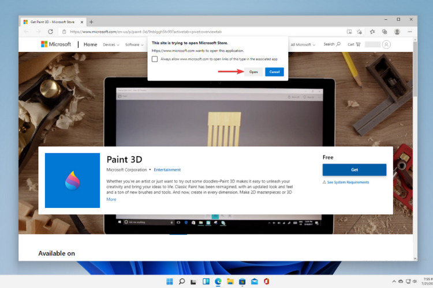The image size is (433, 288).
Task: Click the OneDrive cloud tray icon
Action: tap(401, 282)
